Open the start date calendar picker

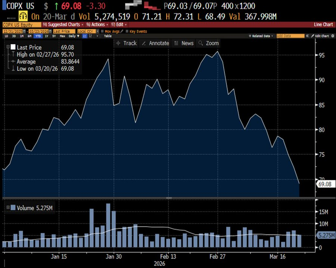[24, 31]
